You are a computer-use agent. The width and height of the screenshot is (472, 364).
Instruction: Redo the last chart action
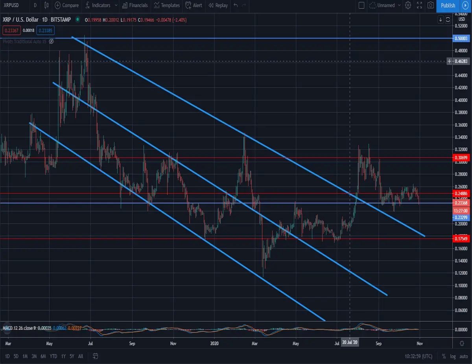tap(244, 6)
